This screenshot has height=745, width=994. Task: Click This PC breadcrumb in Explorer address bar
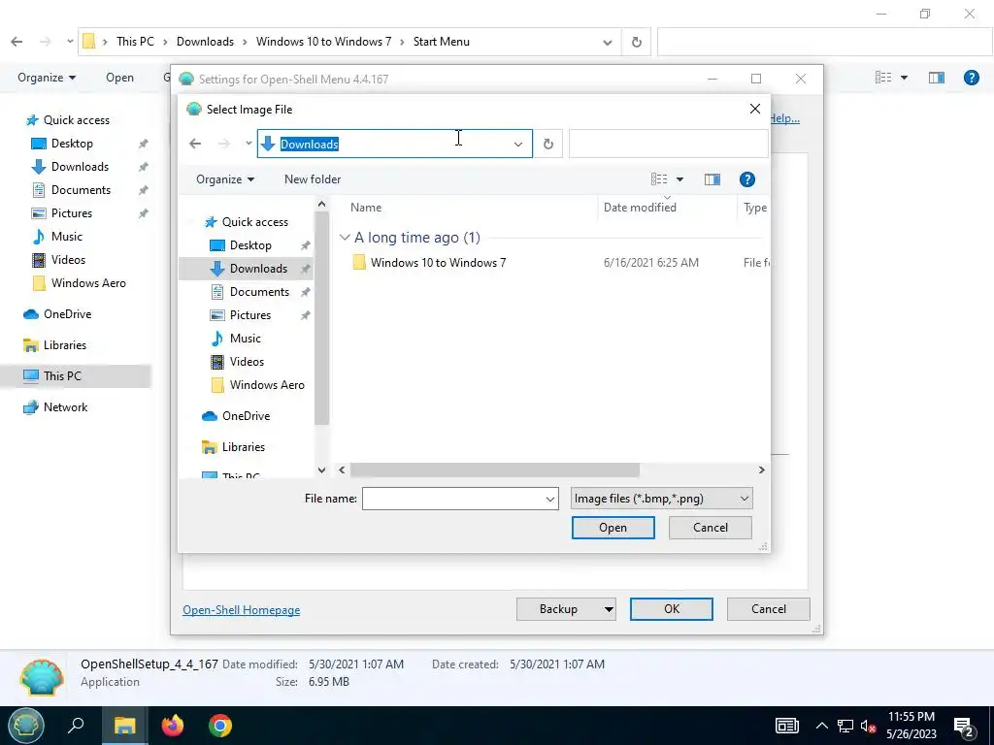tap(135, 41)
